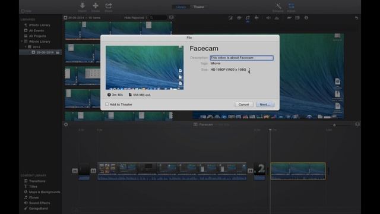
Task: Select iMovie Library in the sidebar
Action: pyautogui.click(x=40, y=42)
